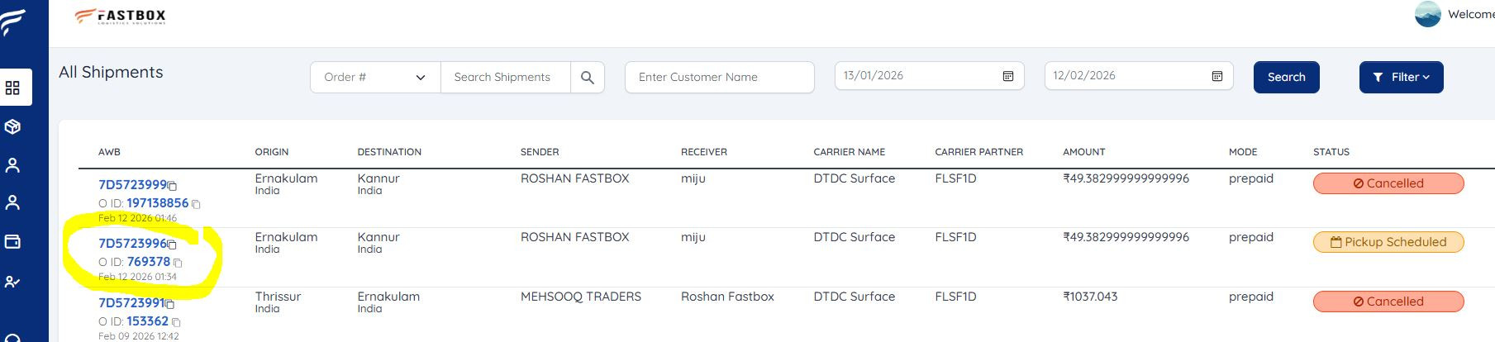
Task: Open the wallet icon in sidebar
Action: coord(12,242)
